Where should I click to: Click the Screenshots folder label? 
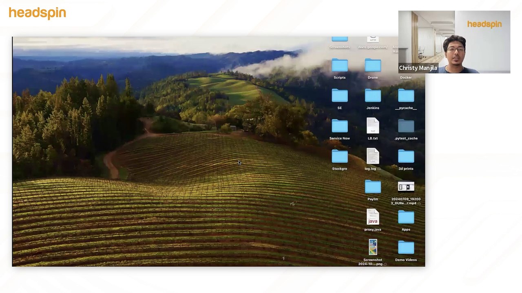tap(340, 47)
